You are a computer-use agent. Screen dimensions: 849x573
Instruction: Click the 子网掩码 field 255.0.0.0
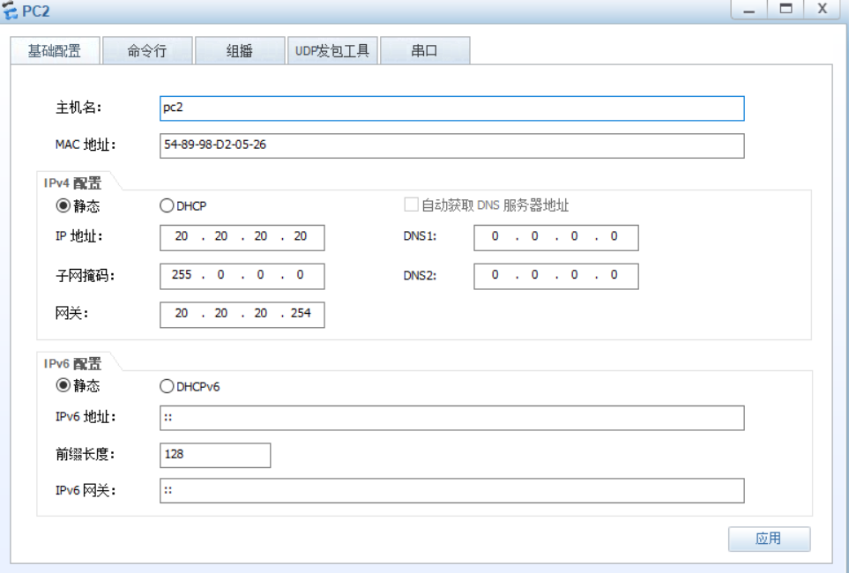[x=242, y=276]
